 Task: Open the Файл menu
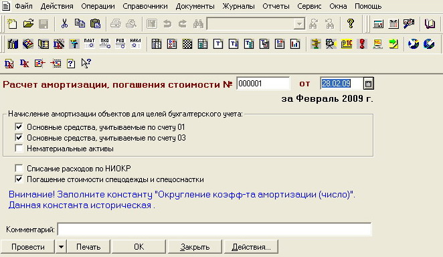[x=23, y=6]
